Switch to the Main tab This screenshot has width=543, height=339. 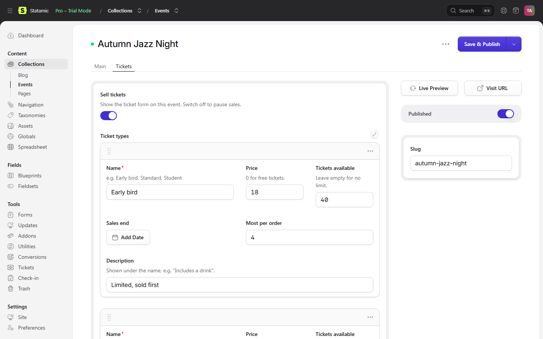click(100, 66)
